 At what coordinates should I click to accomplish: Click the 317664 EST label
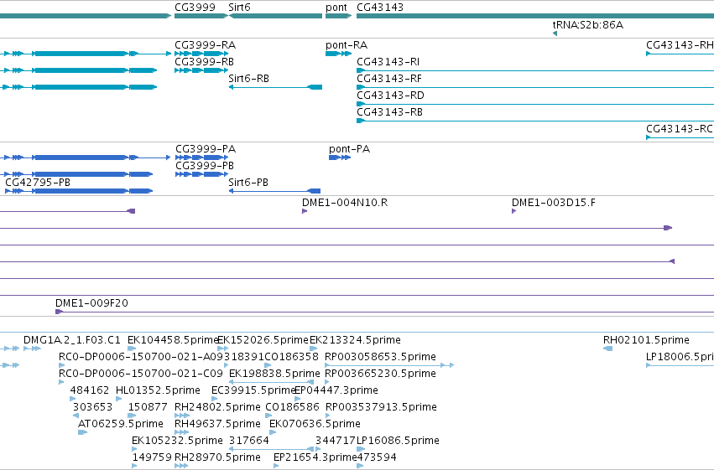(x=249, y=441)
